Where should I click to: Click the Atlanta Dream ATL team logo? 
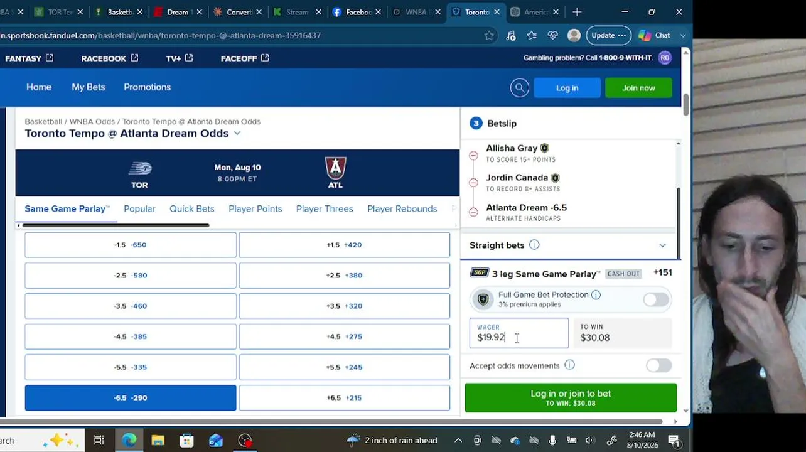[x=335, y=168]
